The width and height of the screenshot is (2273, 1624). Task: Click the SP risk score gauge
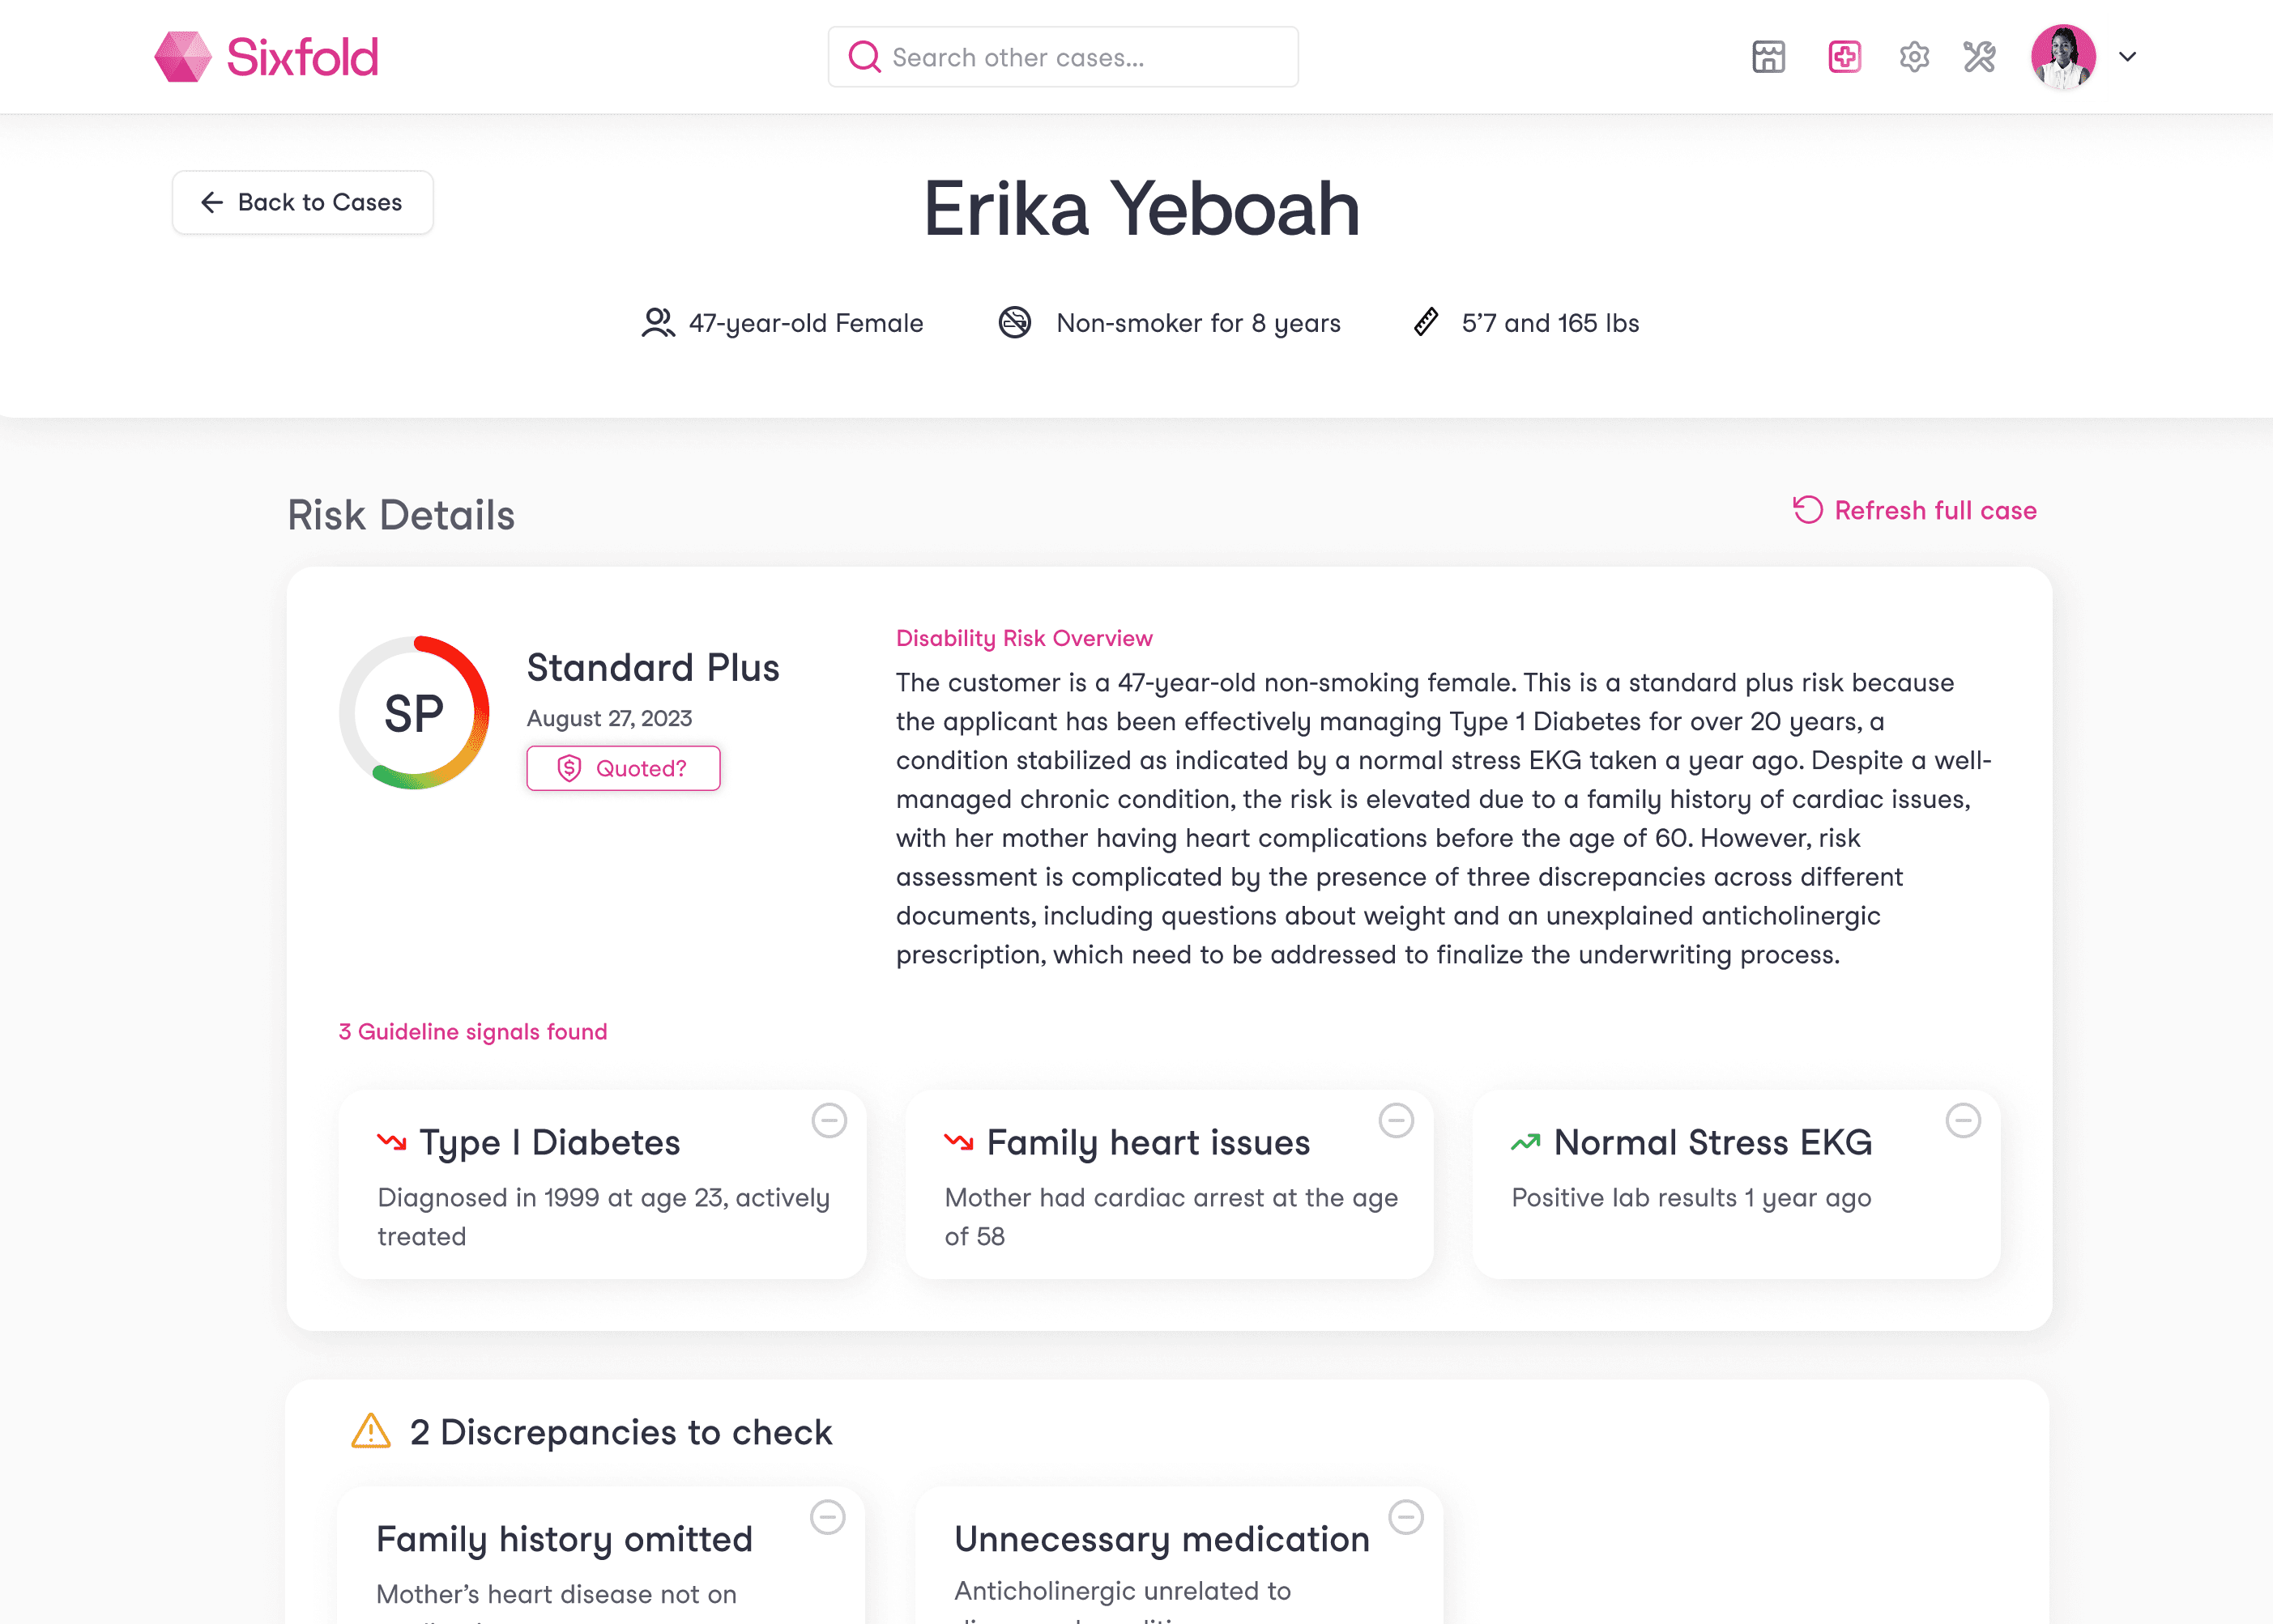click(414, 713)
